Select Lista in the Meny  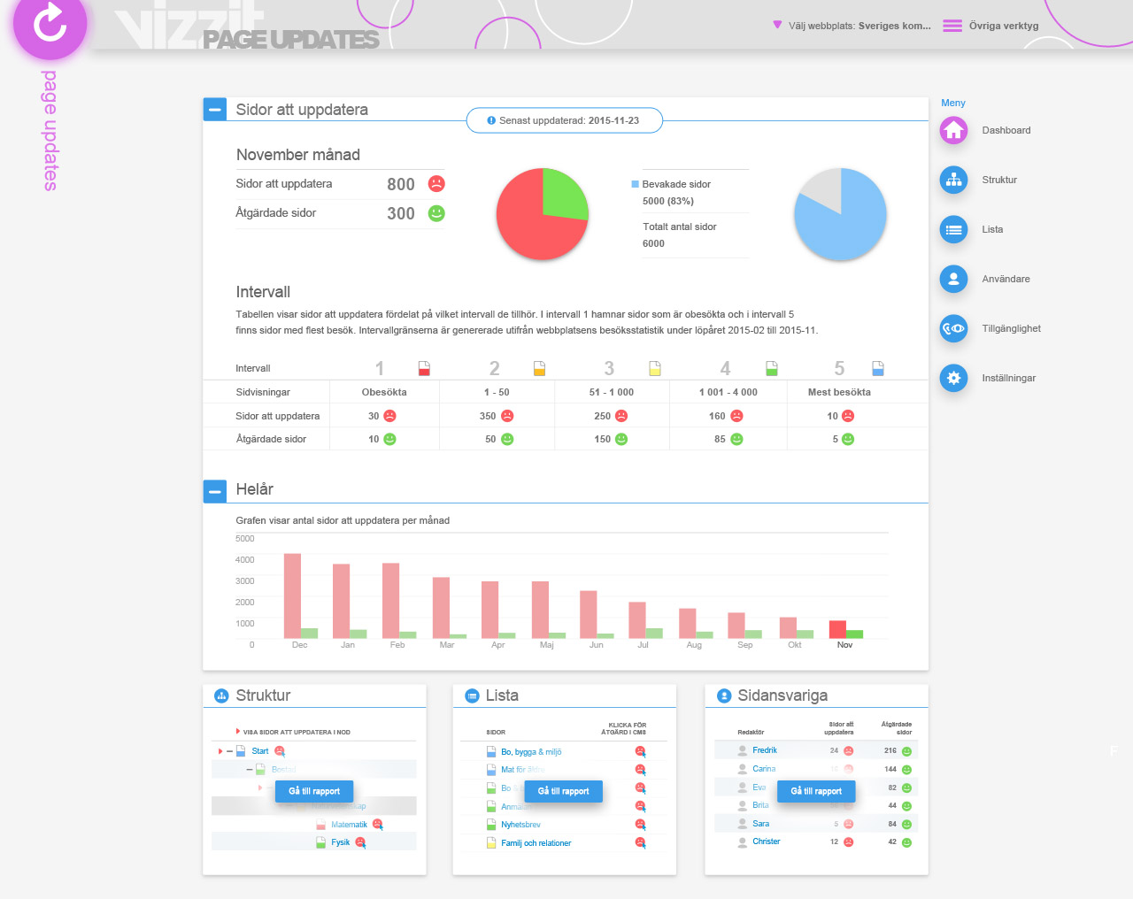point(992,229)
